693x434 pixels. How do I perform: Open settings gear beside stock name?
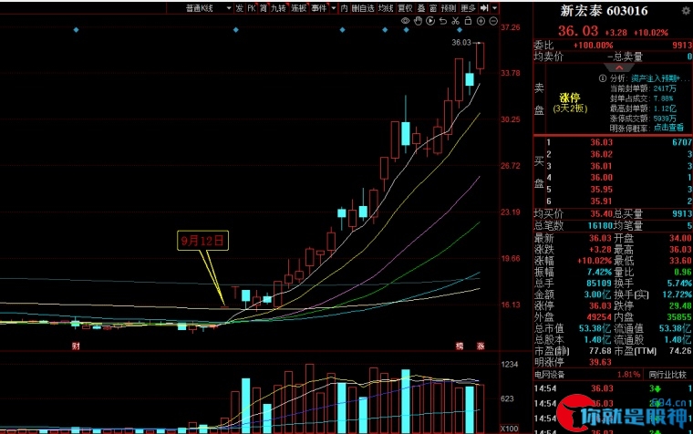[x=686, y=11]
